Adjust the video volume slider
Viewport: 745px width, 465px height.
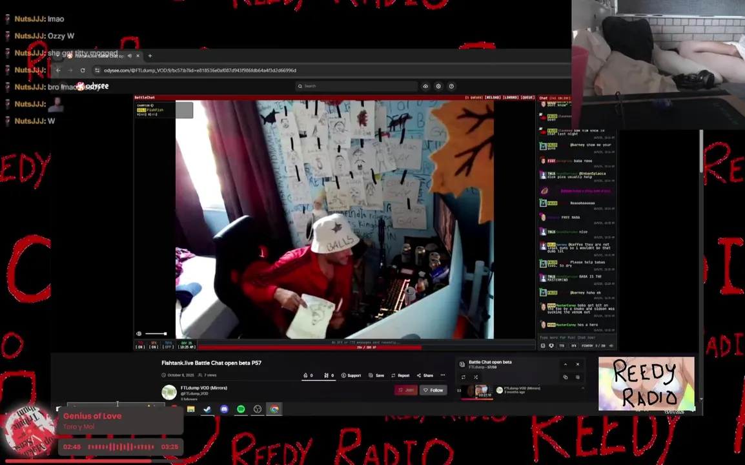[x=156, y=334]
